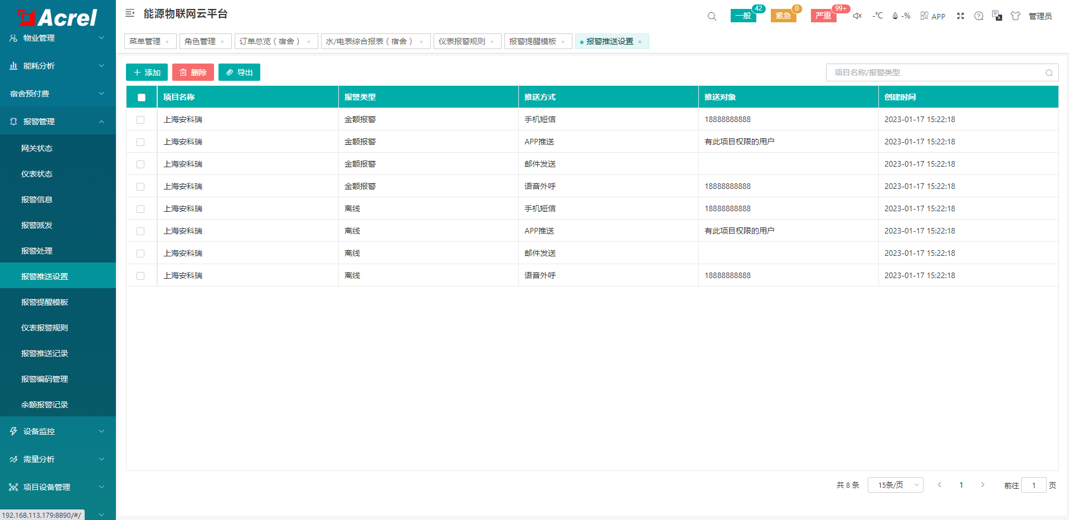This screenshot has width=1069, height=520.
Task: Click the red 删除 button
Action: pos(193,72)
